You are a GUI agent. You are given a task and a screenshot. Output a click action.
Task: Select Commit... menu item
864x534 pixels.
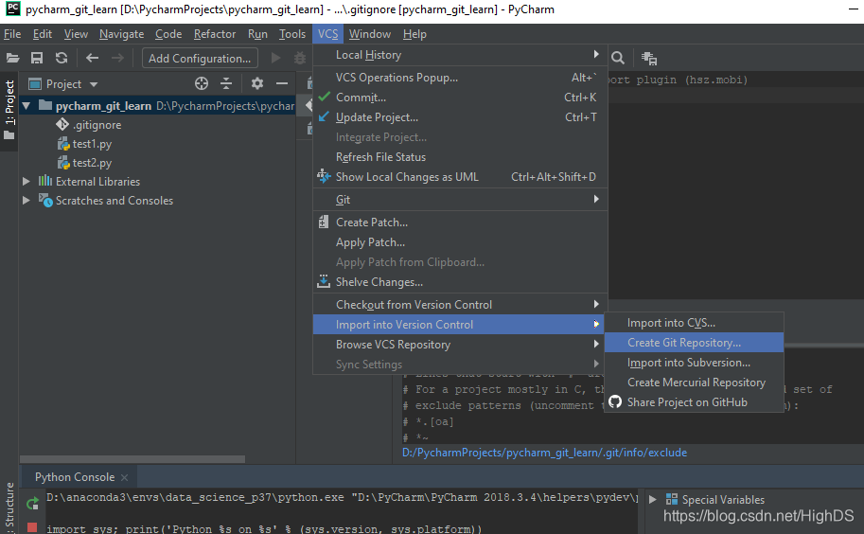click(x=460, y=98)
